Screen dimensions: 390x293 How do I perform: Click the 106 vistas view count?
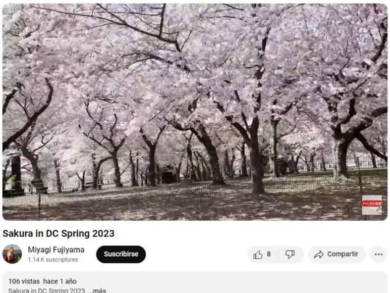(24, 281)
